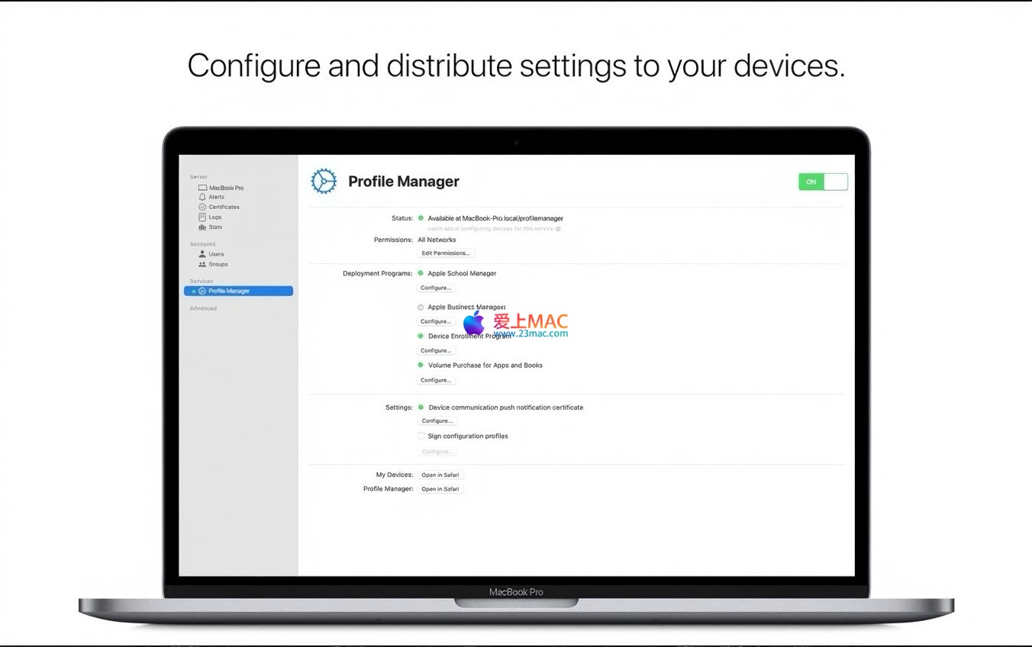
Task: Configure Apple School Manager
Action: [x=436, y=288]
